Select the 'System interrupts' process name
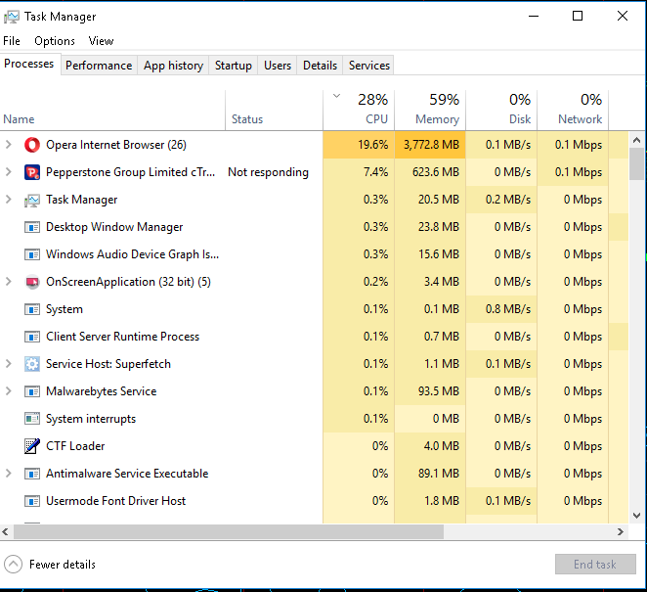This screenshot has width=647, height=592. pyautogui.click(x=91, y=419)
